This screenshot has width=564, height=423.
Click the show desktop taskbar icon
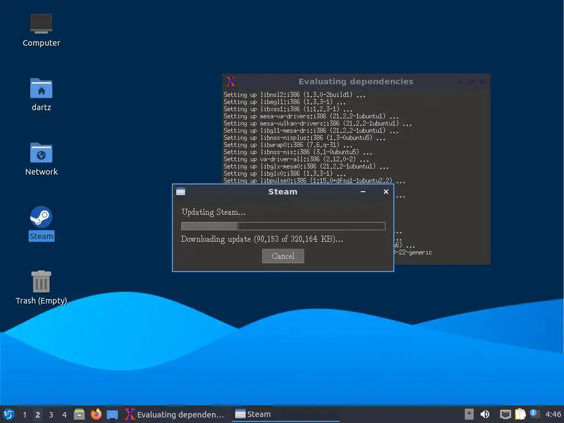pyautogui.click(x=112, y=414)
